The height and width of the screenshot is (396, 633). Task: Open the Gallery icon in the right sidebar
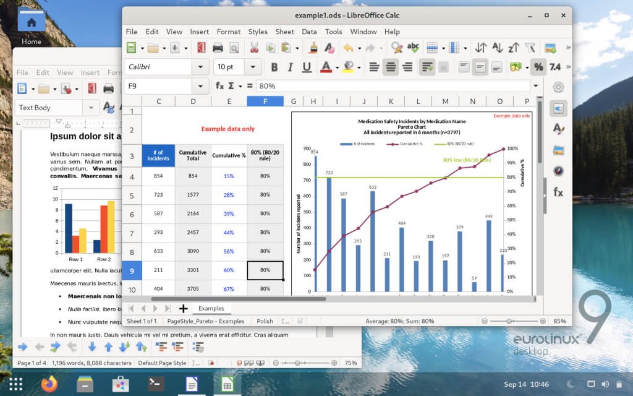pyautogui.click(x=558, y=148)
